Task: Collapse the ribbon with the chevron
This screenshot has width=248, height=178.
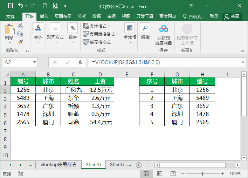Action: tap(242, 51)
